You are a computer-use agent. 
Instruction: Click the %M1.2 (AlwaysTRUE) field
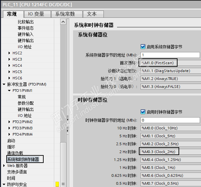[x=171, y=79]
